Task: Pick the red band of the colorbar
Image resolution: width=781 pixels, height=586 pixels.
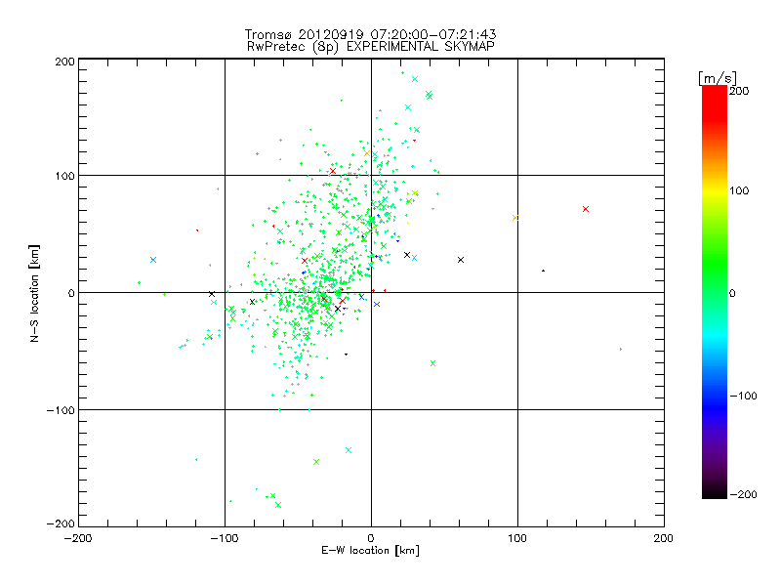Action: (x=715, y=103)
